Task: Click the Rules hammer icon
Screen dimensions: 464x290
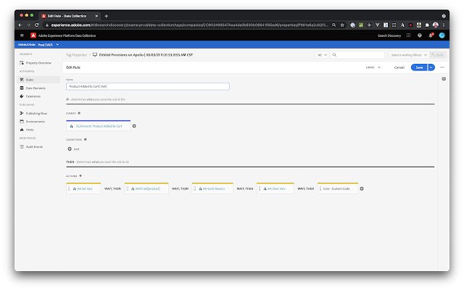Action: coord(22,80)
